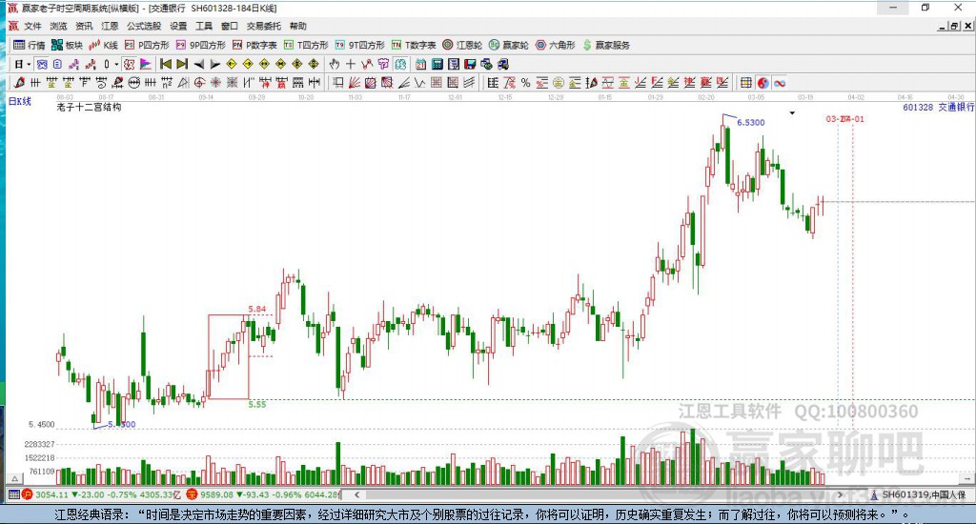Click the infinity symbol icon
The height and width of the screenshot is (524, 976).
[x=780, y=83]
